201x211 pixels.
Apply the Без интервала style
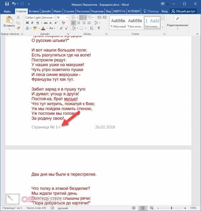coord(135,22)
